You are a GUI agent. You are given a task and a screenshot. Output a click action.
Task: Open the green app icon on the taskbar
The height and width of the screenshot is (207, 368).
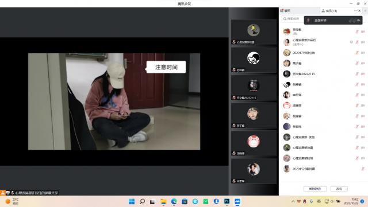tap(206, 201)
